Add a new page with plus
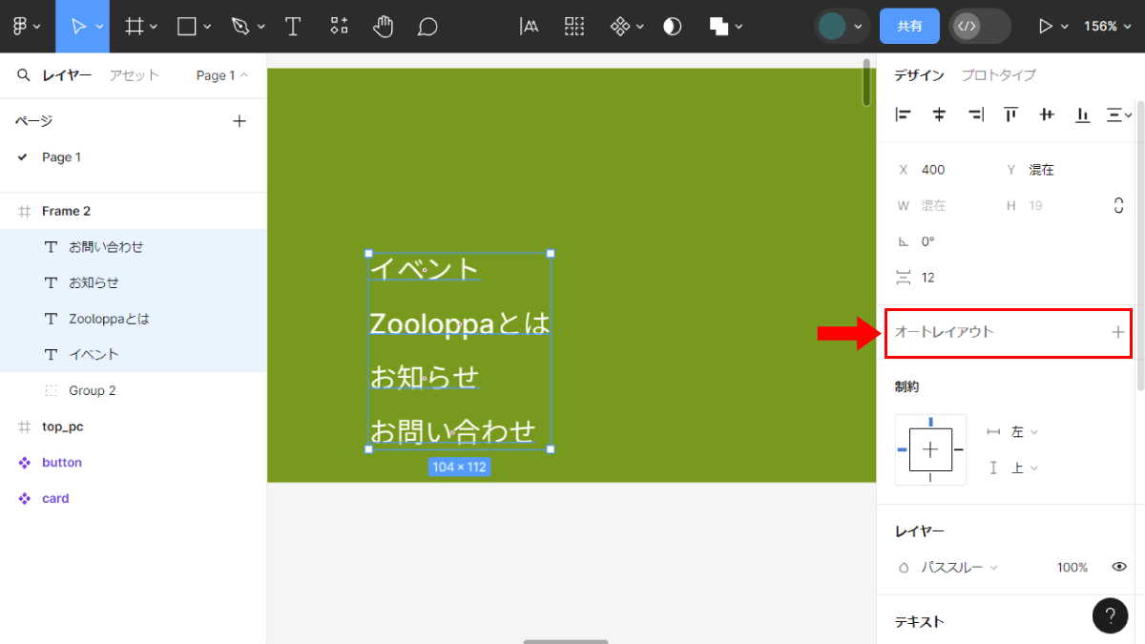 (239, 121)
